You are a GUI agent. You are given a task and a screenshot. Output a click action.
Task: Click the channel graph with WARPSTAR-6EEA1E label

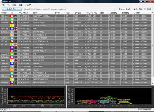click(x=113, y=96)
